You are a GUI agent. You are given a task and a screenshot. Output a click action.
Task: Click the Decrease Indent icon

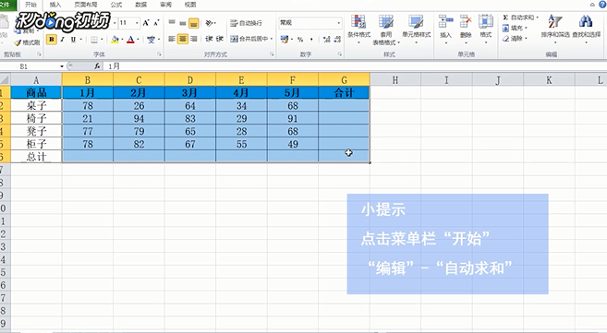(x=209, y=39)
